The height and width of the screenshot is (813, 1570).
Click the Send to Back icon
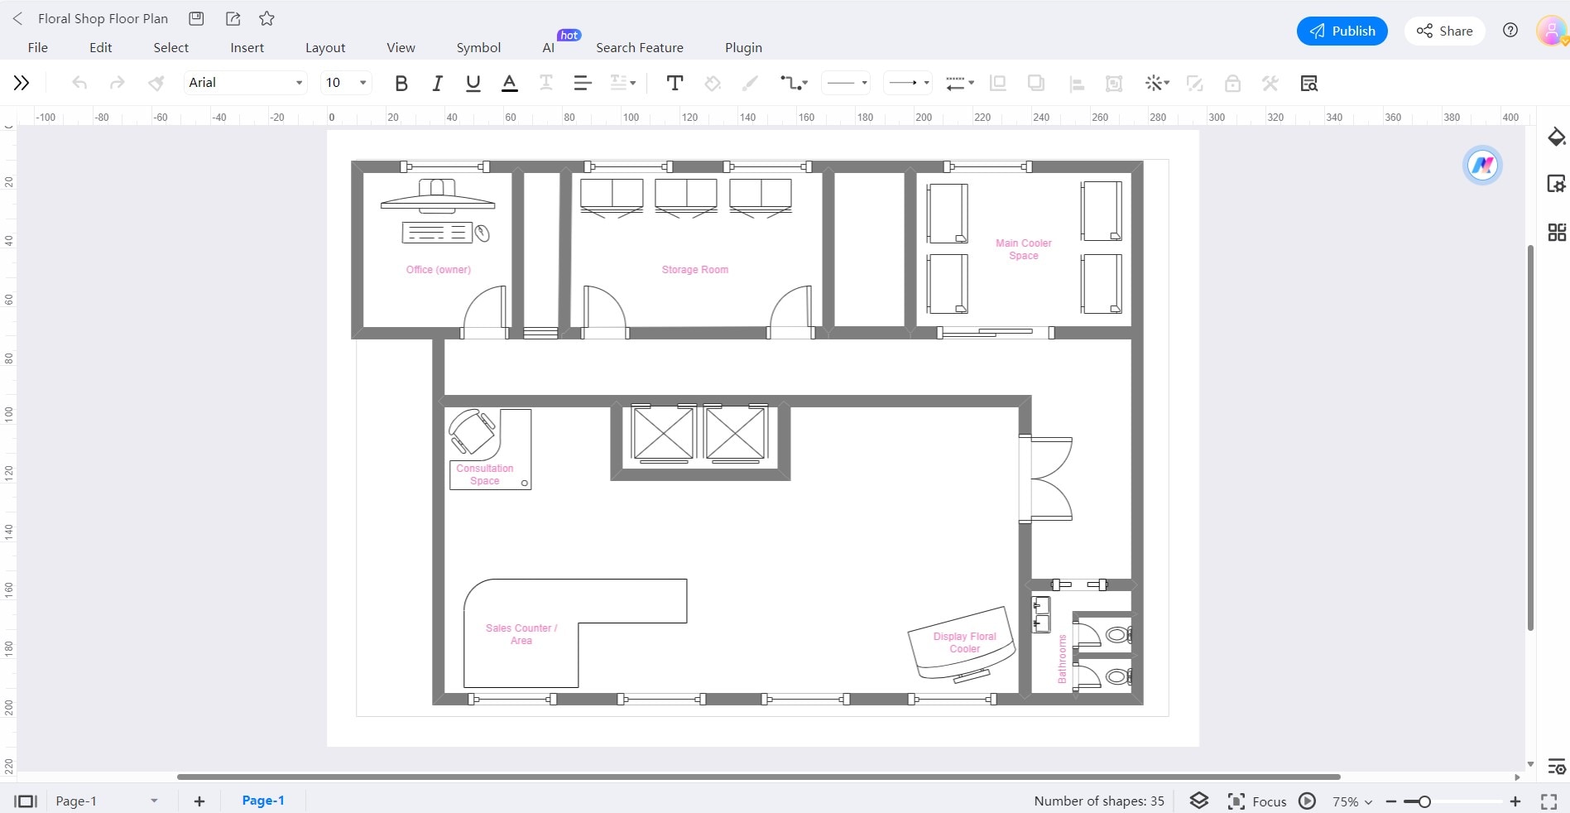pos(1035,83)
